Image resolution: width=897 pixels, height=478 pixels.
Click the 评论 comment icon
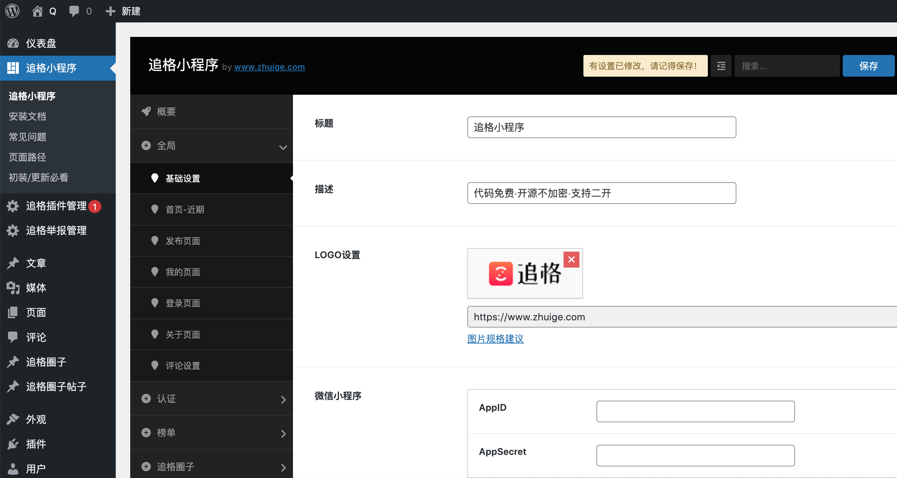(x=13, y=337)
